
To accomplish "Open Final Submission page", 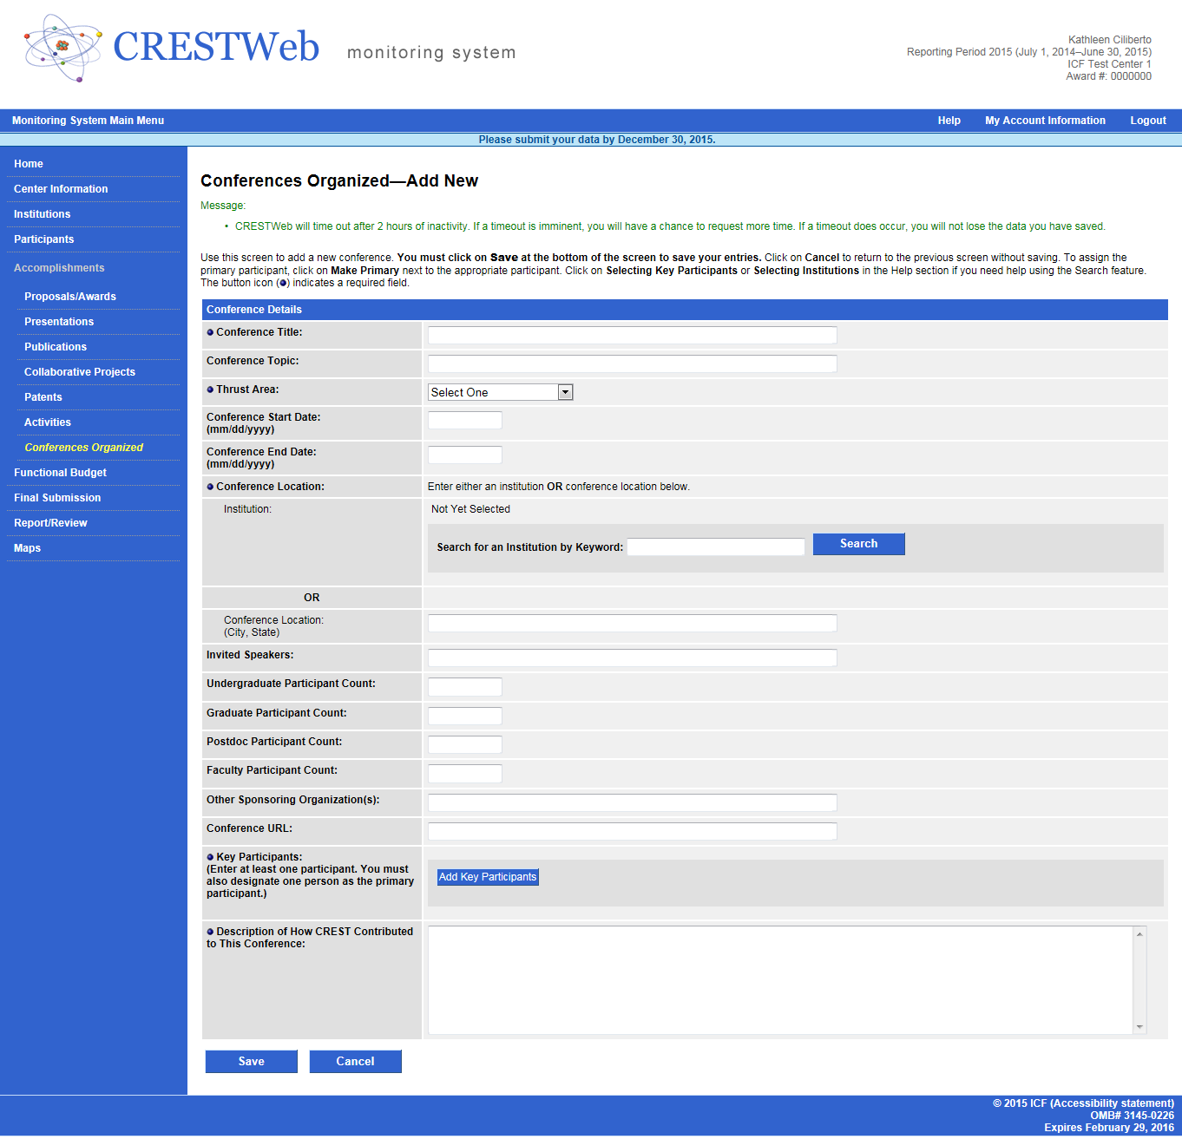I will point(57,498).
